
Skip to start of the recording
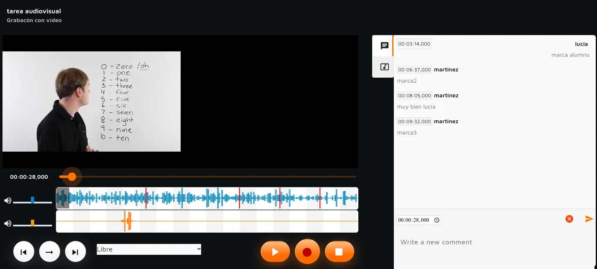pyautogui.click(x=24, y=252)
